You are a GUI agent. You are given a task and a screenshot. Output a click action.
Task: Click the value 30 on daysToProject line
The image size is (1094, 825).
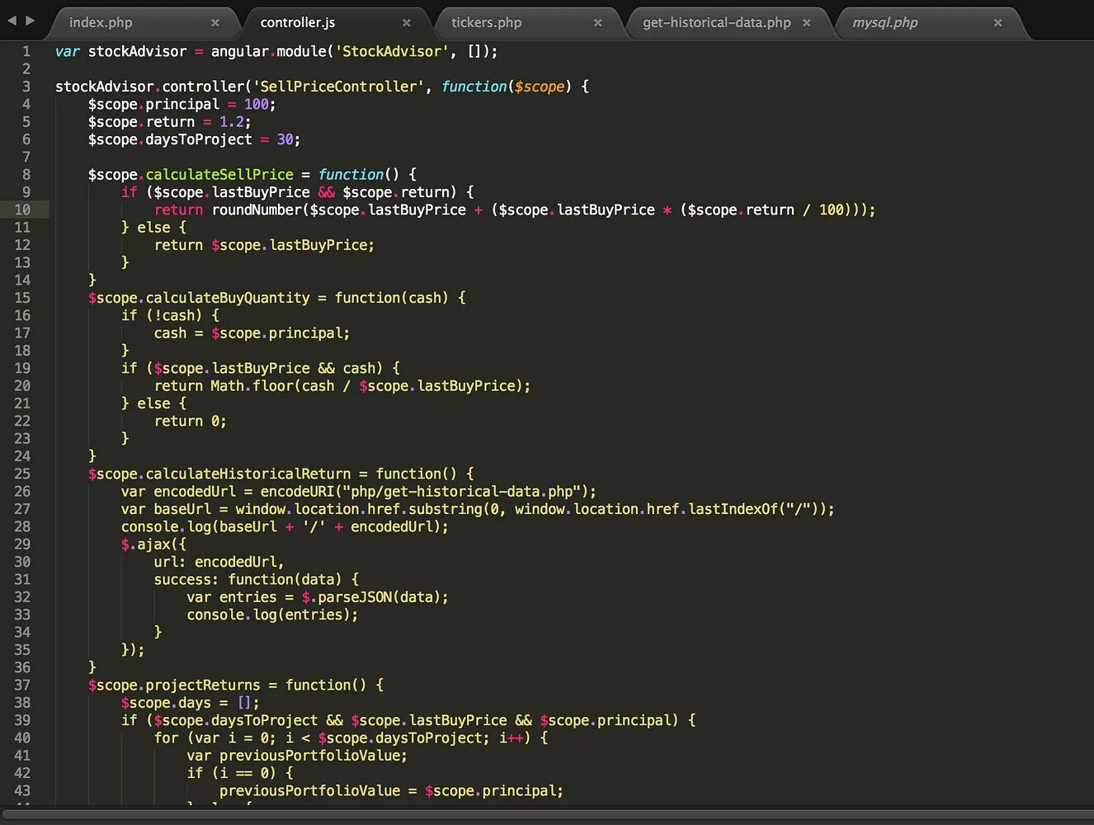pos(285,139)
